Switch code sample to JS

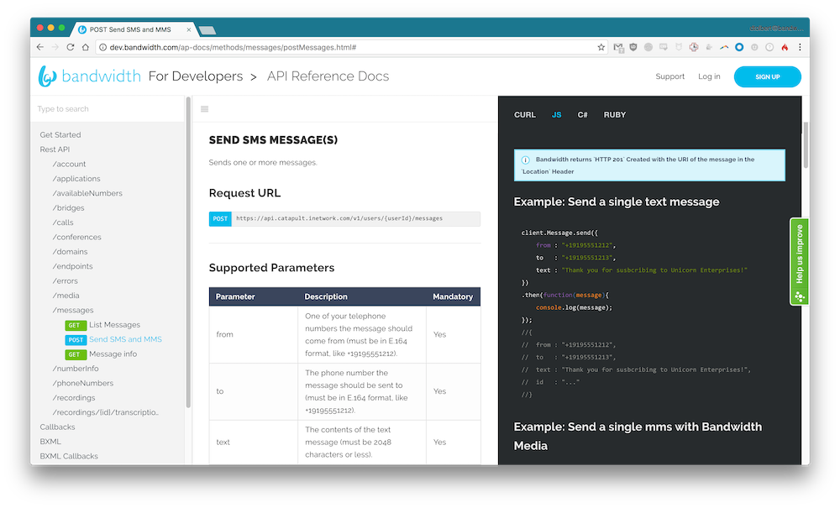[557, 114]
